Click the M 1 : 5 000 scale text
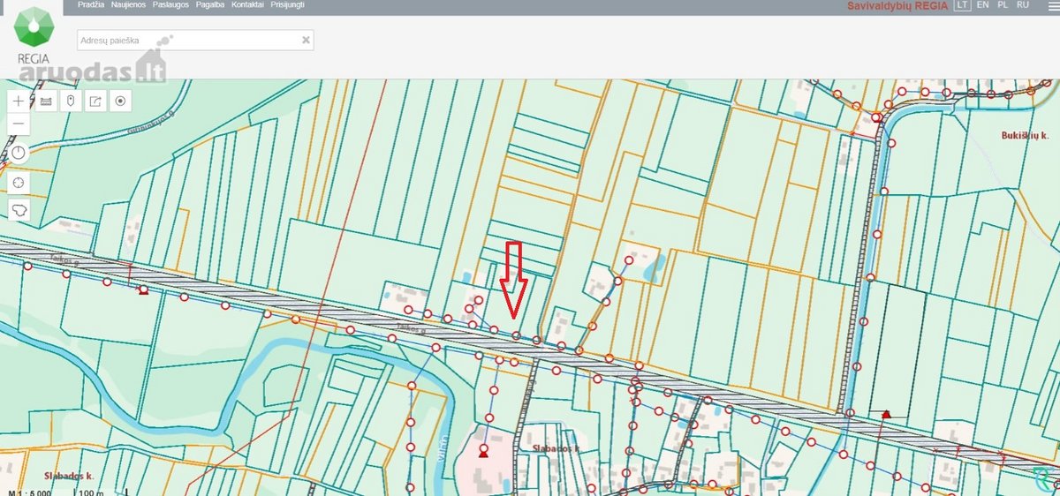The height and width of the screenshot is (496, 1060). pos(28,492)
